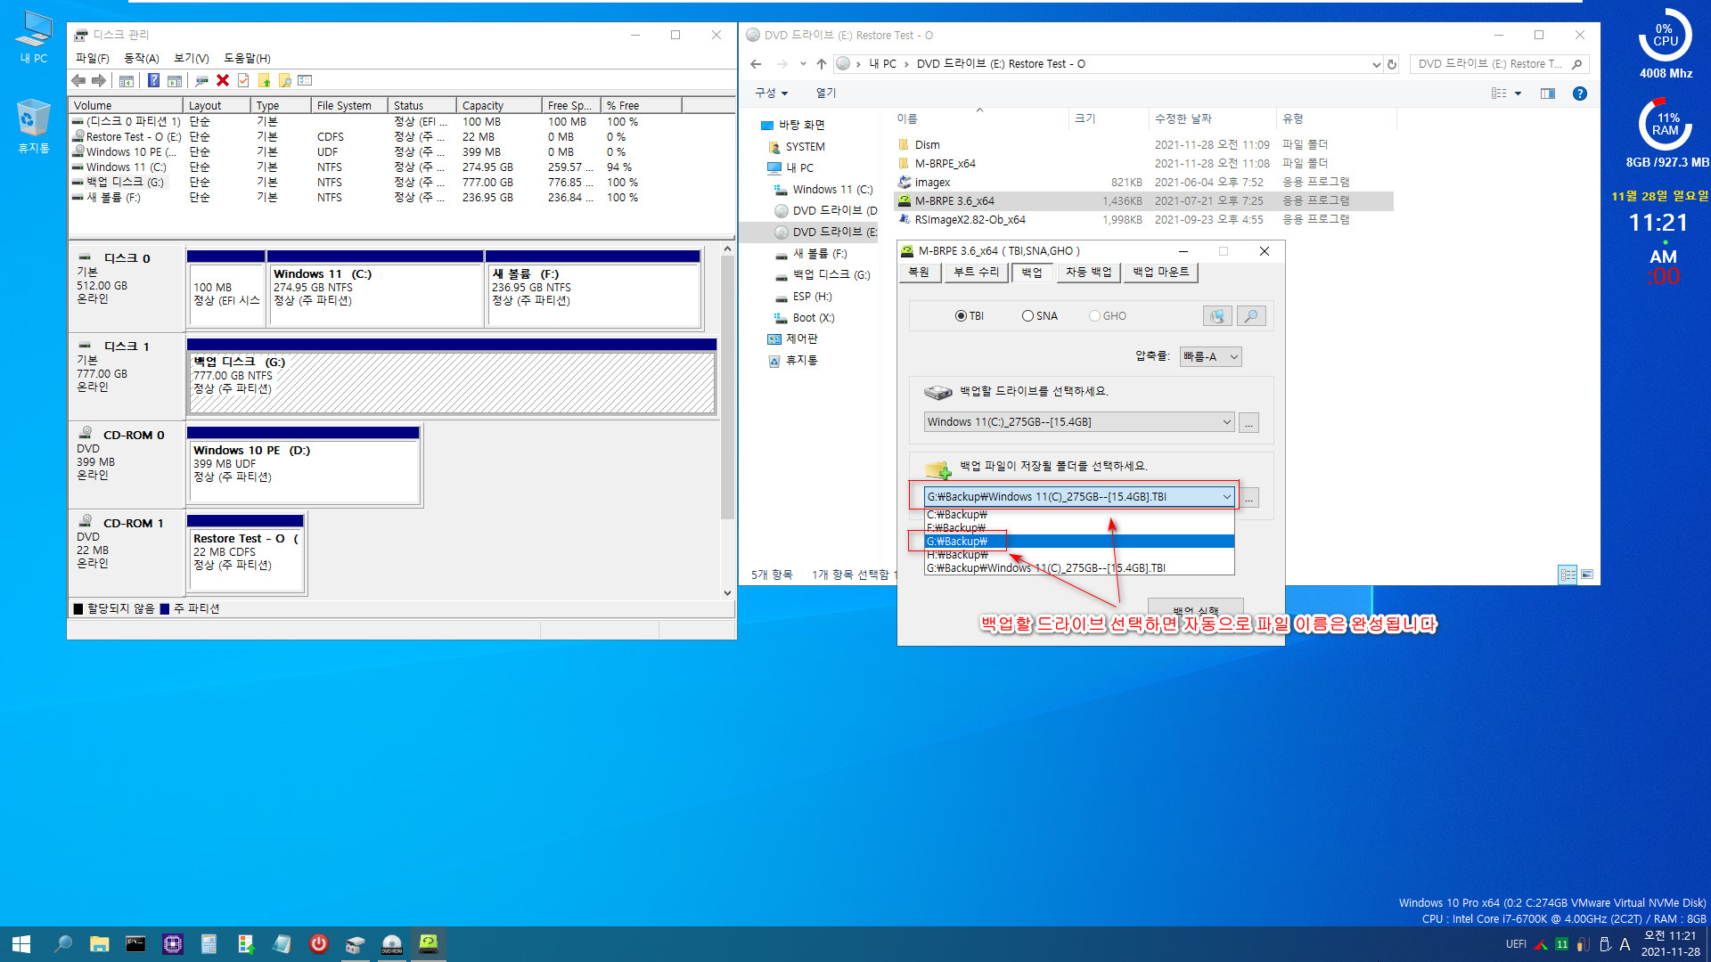Screen dimensions: 1711x962
Task: Click the folder with green arrow toolbar icon
Action: coord(264,81)
